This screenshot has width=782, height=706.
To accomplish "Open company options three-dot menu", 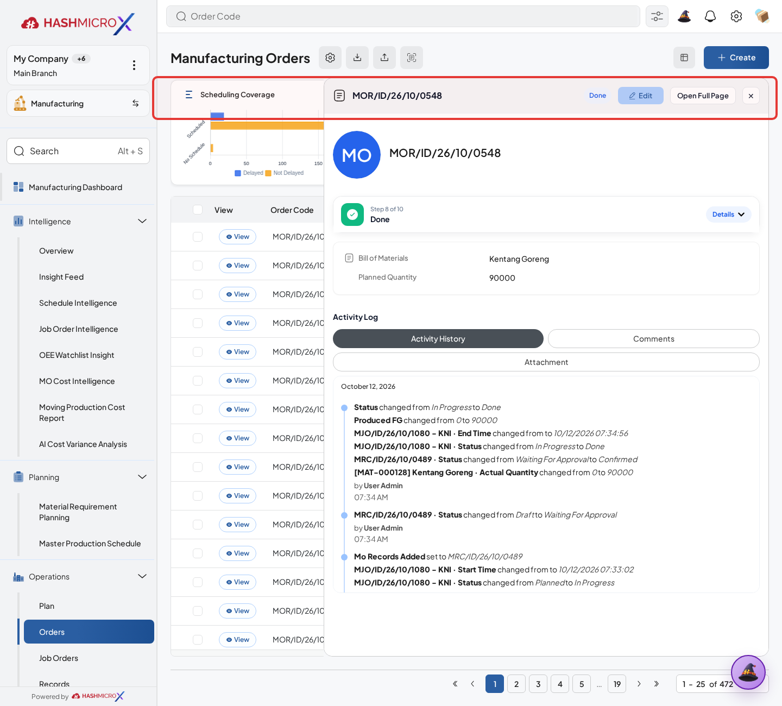I will pyautogui.click(x=134, y=65).
